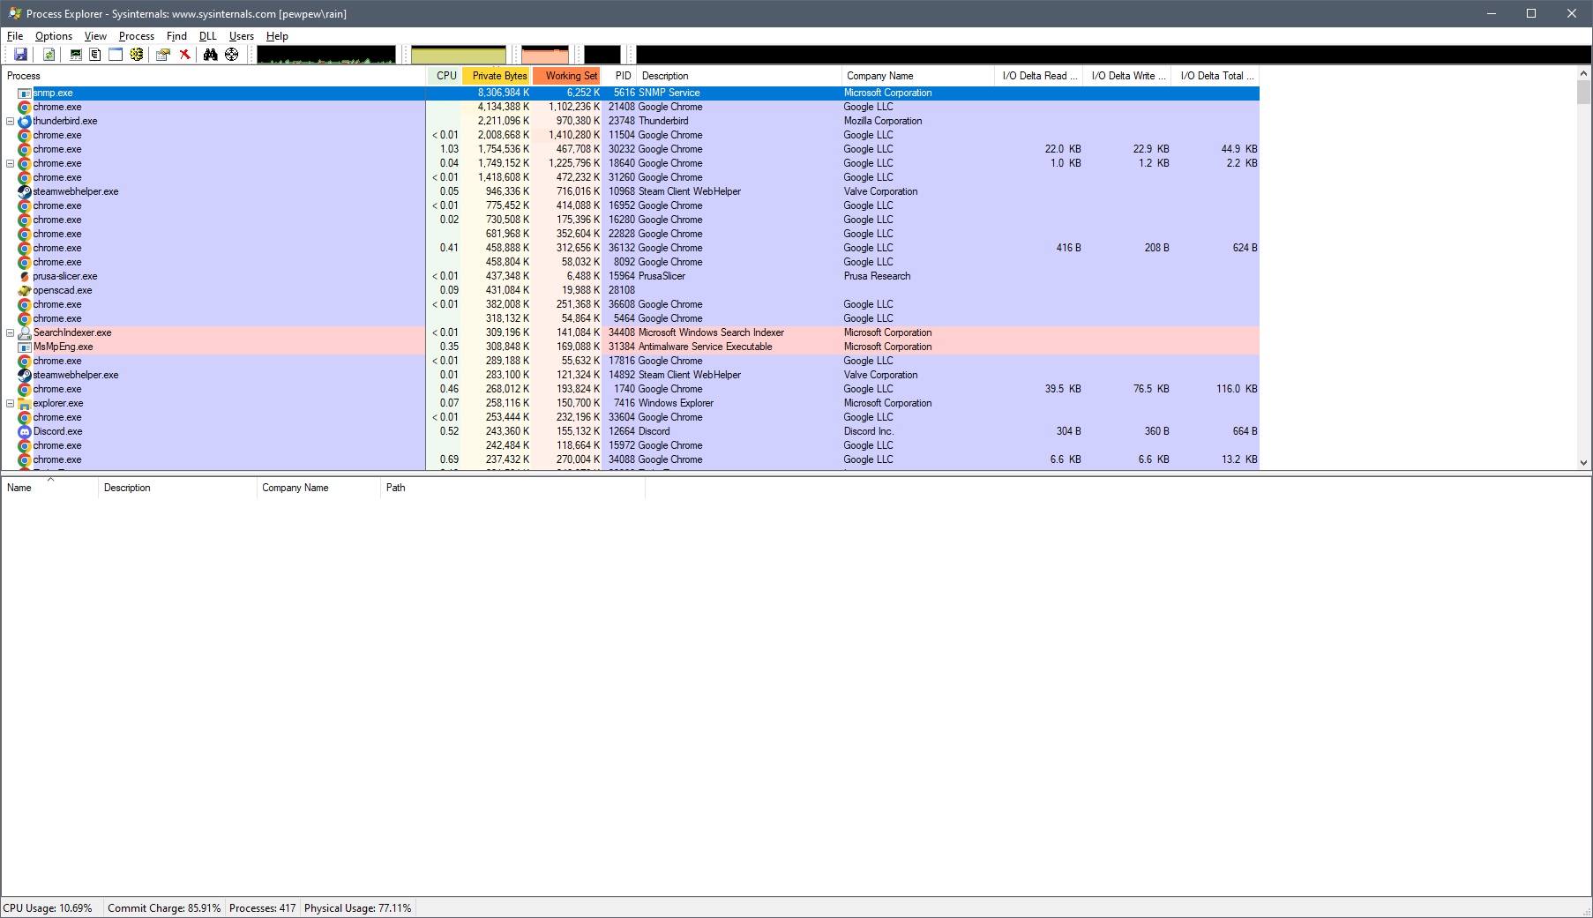
Task: Click the SearchIndexer.exe process icon
Action: 25,332
